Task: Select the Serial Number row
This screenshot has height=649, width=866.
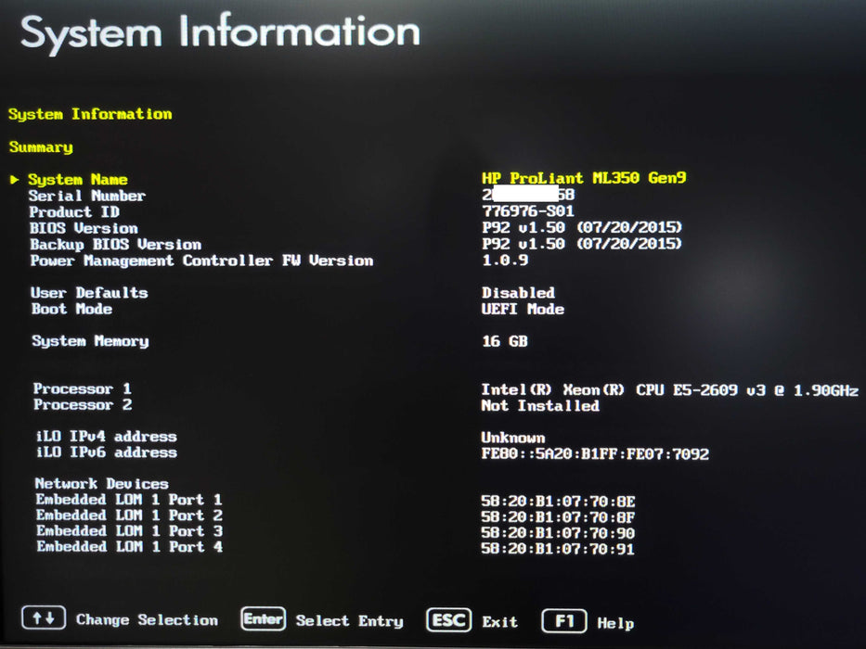Action: (x=86, y=196)
